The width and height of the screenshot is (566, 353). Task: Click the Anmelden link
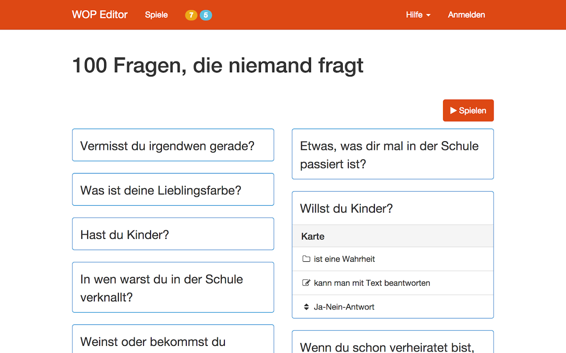(466, 15)
